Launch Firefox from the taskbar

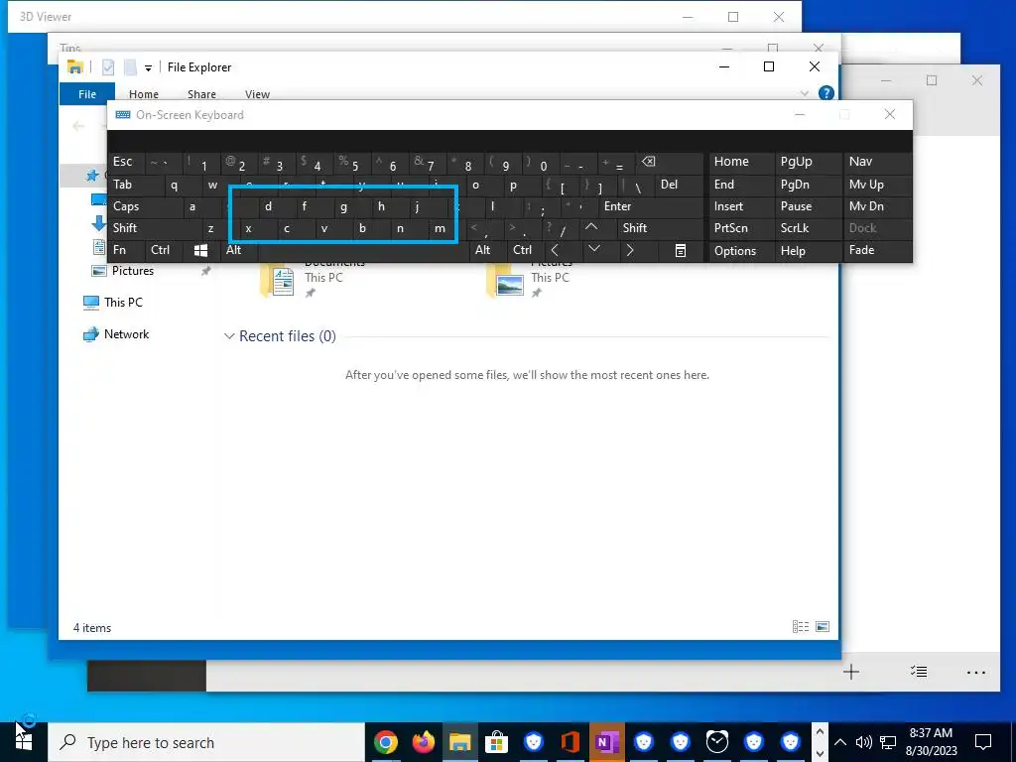423,742
